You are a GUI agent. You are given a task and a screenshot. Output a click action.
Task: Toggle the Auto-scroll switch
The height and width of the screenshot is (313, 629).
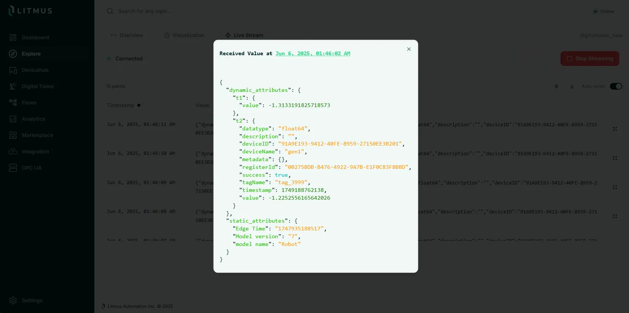[616, 86]
